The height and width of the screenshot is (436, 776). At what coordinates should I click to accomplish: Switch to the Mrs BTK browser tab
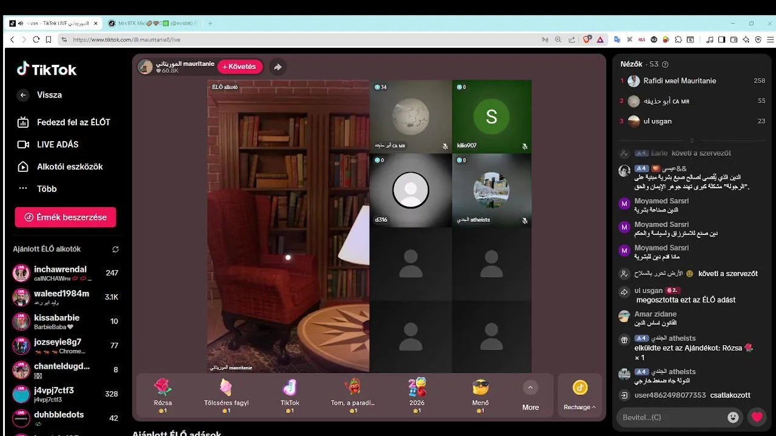point(153,23)
